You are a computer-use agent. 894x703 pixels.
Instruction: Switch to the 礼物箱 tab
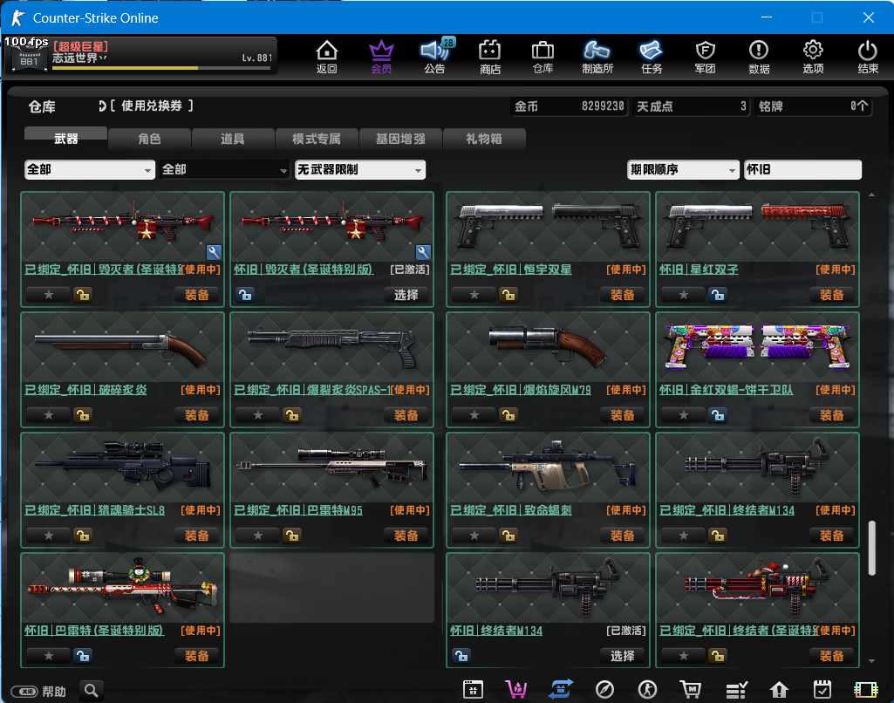483,138
